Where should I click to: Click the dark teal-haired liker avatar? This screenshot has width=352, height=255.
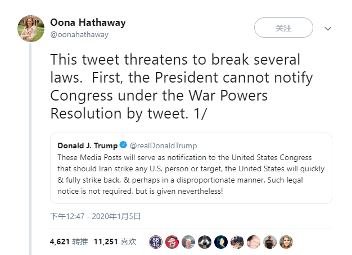tap(221, 242)
